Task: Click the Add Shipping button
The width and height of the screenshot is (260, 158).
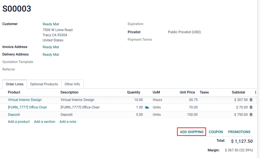Action: point(192,132)
